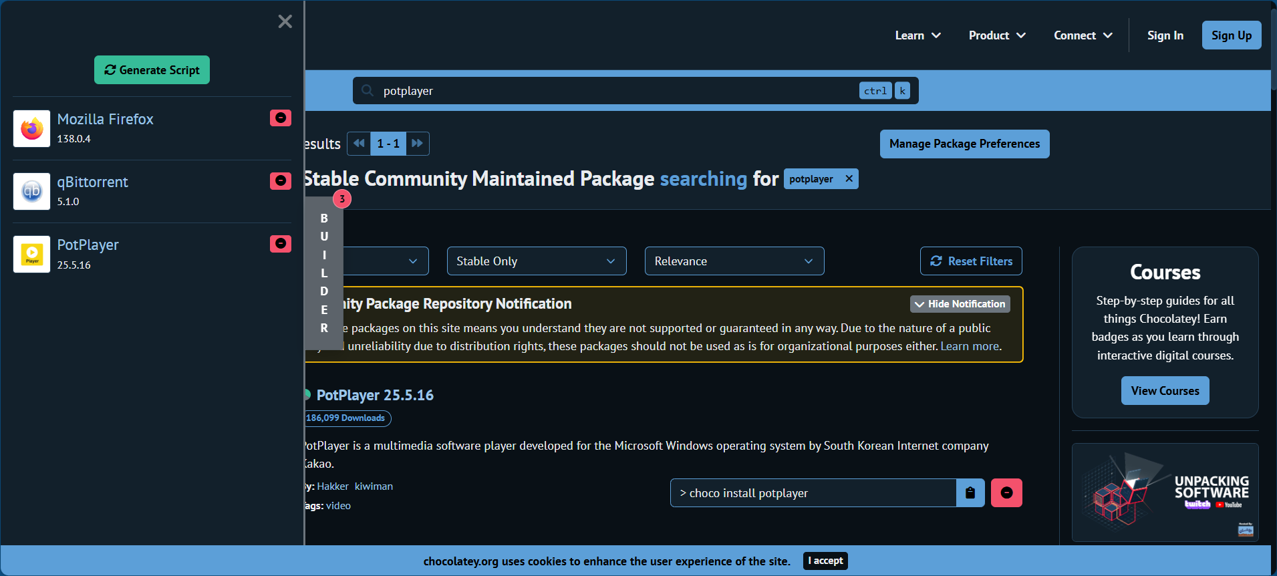1277x576 pixels.
Task: Follow the Learn more link
Action: 970,346
